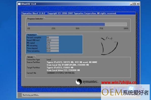Open the www.win7zhijia.cn watermark link

[119, 83]
